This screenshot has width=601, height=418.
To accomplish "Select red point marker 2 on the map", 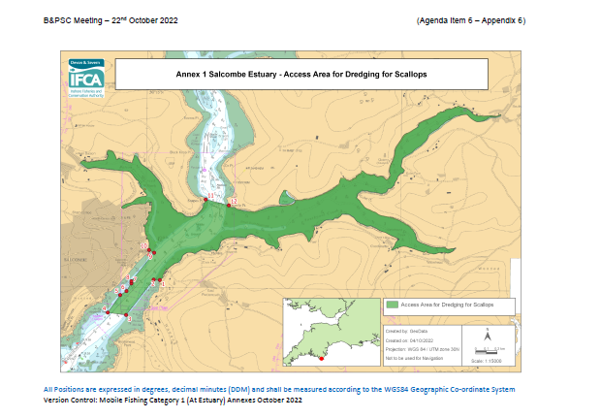I will coord(154,280).
